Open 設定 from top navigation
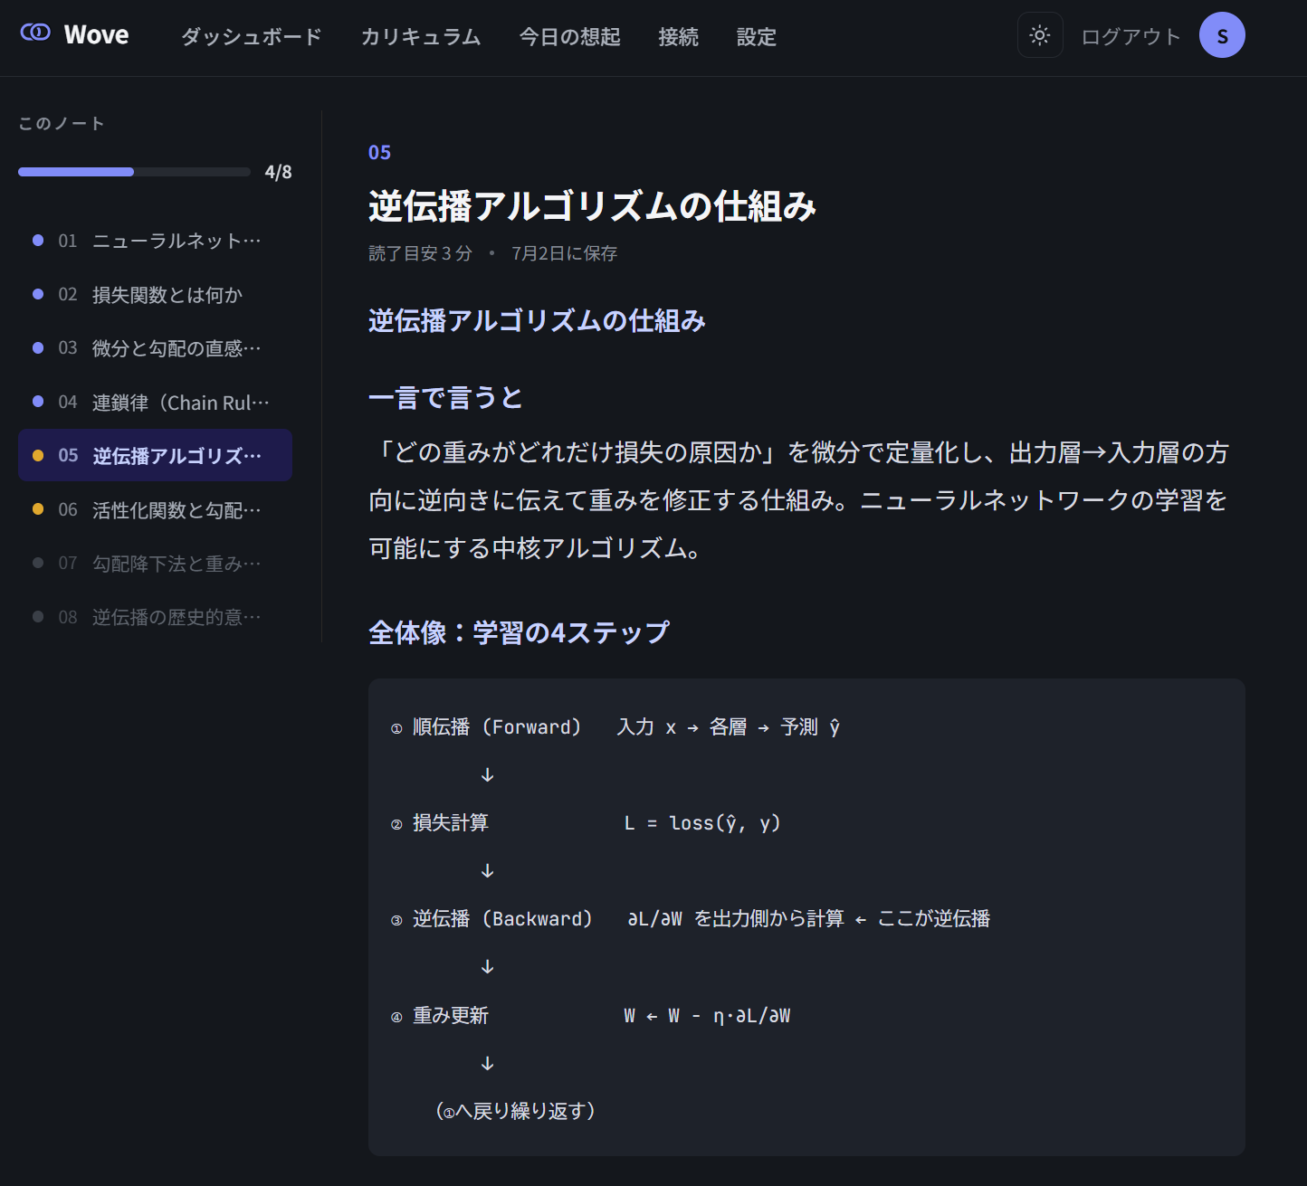Screen dimensions: 1307x1186 click(x=757, y=36)
